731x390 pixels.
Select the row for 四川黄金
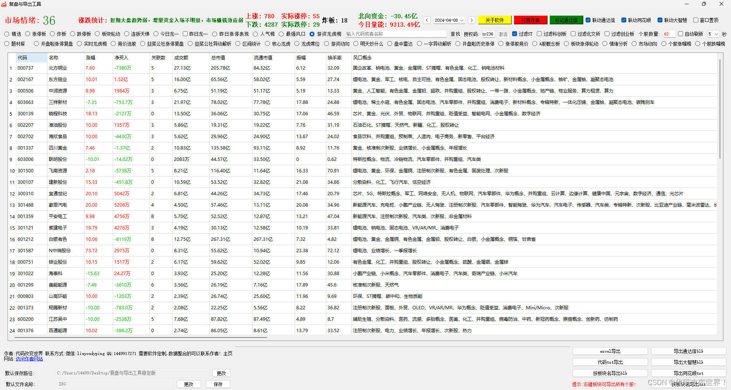(x=362, y=148)
